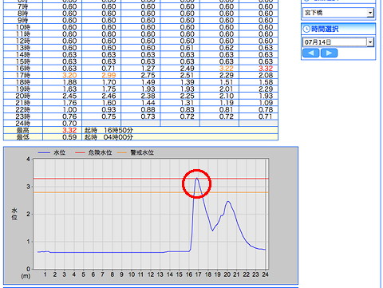
Task: Click the red circle peak marker on graph
Action: coord(196,183)
